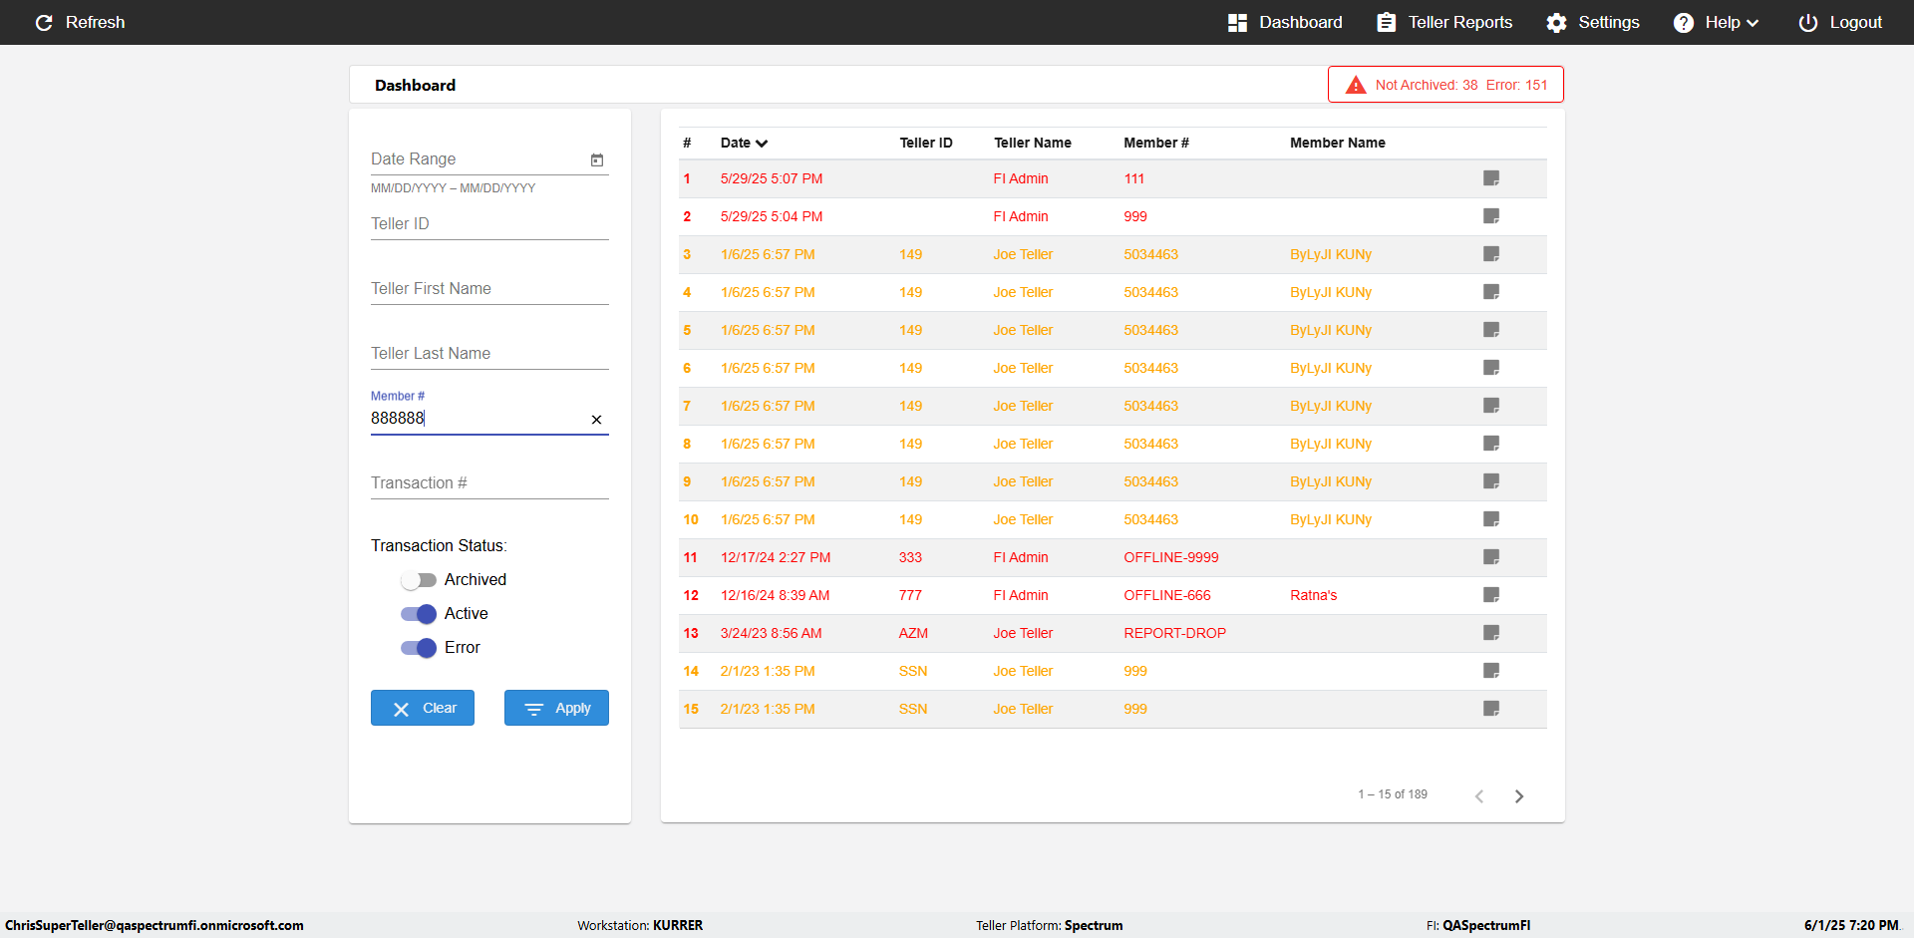Click the note icon on row 1
1914x938 pixels.
coord(1490,178)
